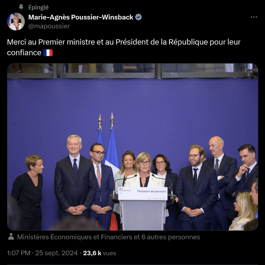Open Marie-Agnès Poussier-Winsback's display name
The image size is (265, 265).
pos(81,17)
